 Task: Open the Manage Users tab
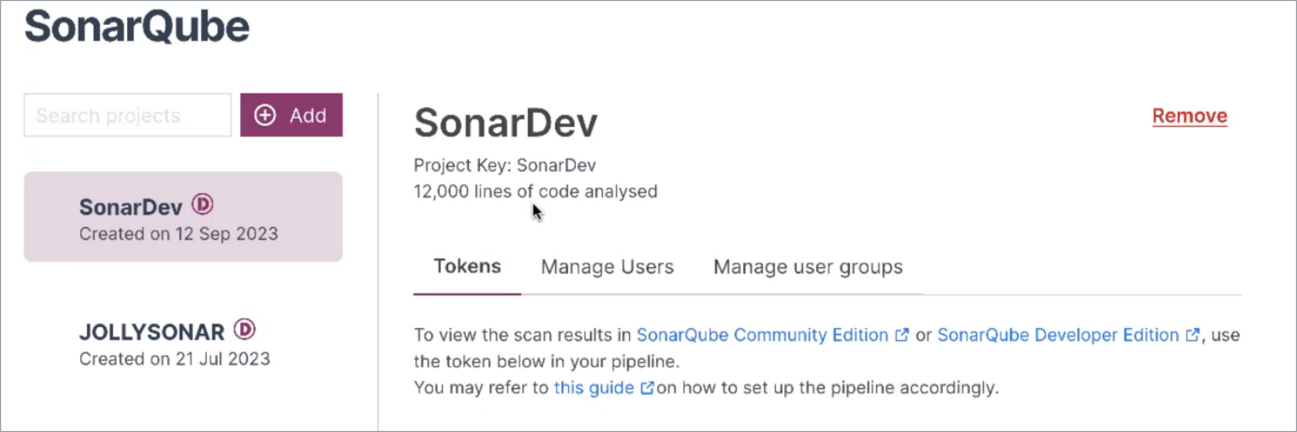607,267
